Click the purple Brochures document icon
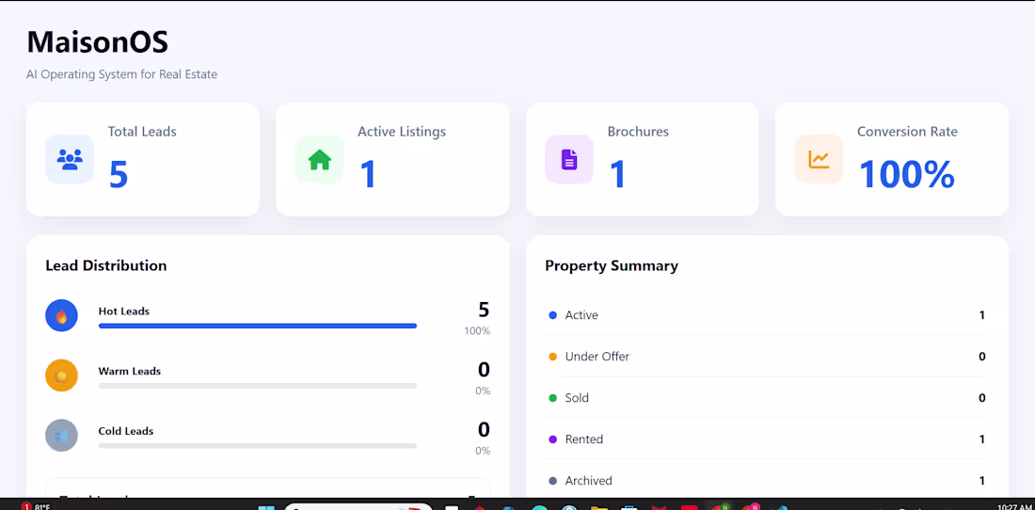Image resolution: width=1035 pixels, height=510 pixels. pos(569,159)
